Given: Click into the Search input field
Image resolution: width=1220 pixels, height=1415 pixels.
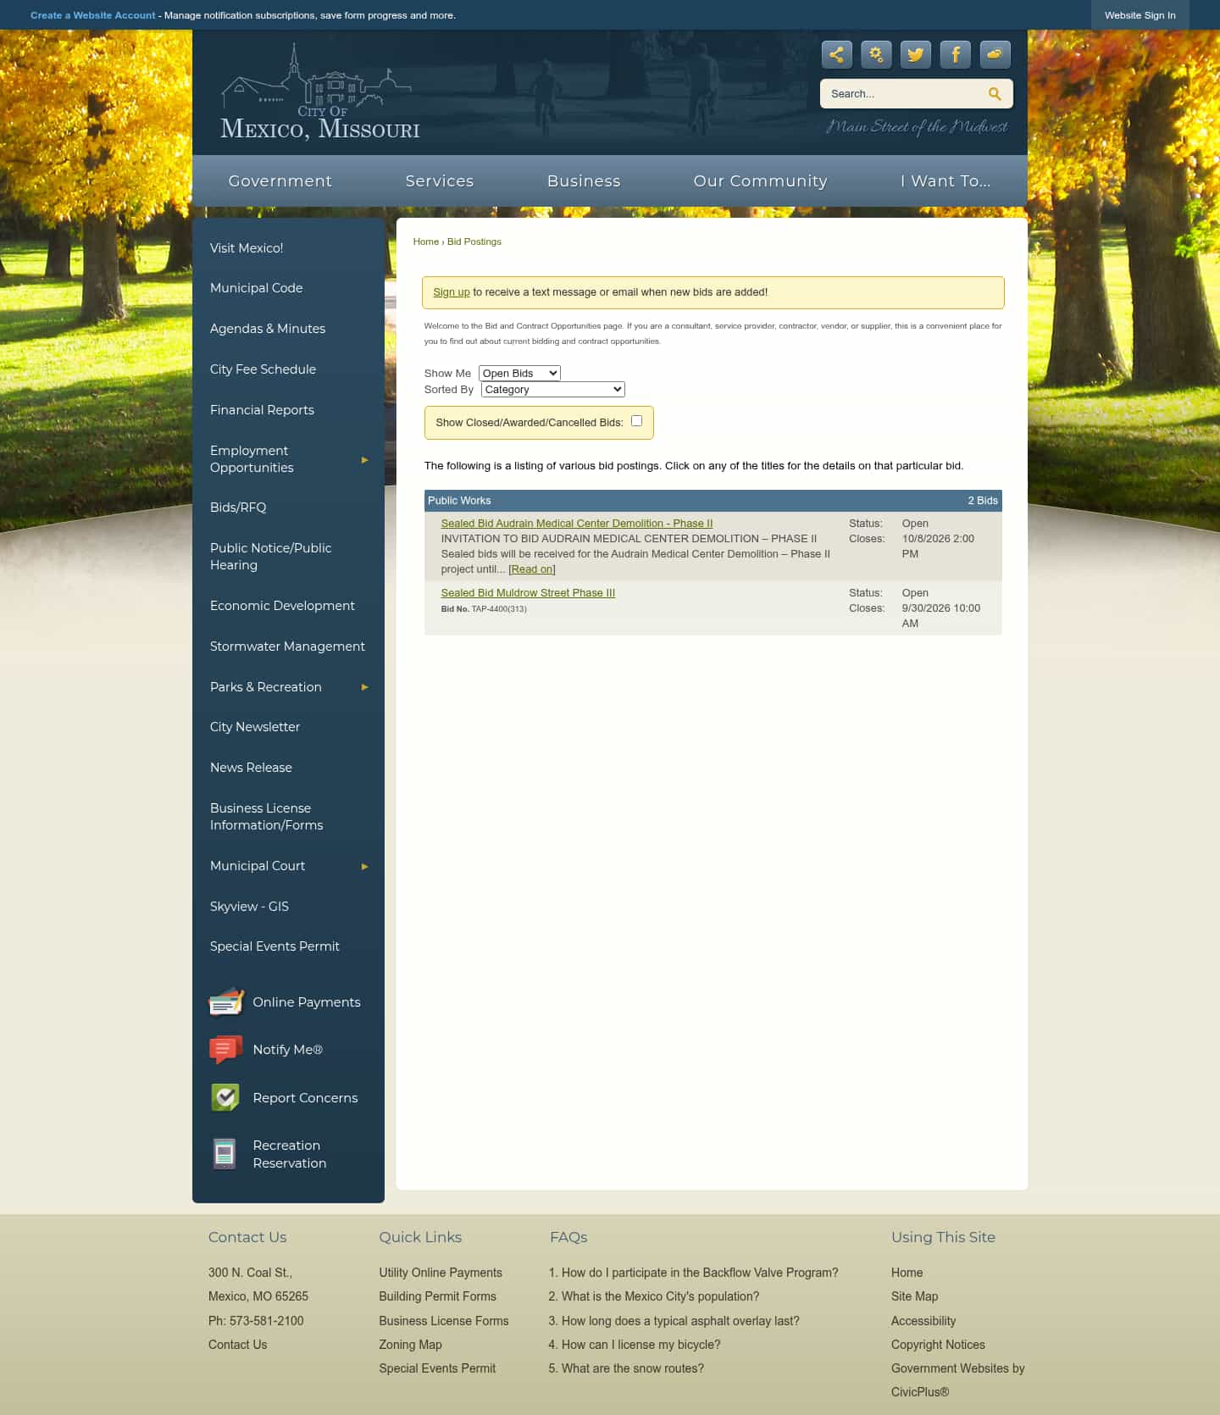Looking at the screenshot, I should (x=903, y=94).
